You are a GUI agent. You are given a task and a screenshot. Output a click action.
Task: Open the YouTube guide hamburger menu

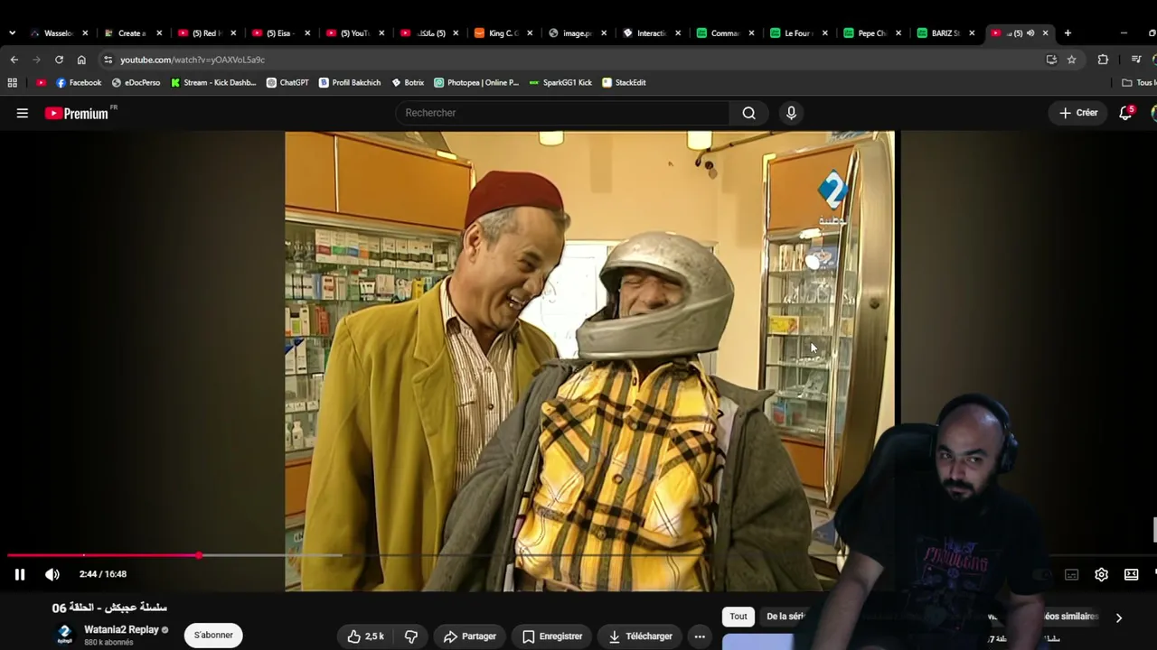tap(23, 113)
